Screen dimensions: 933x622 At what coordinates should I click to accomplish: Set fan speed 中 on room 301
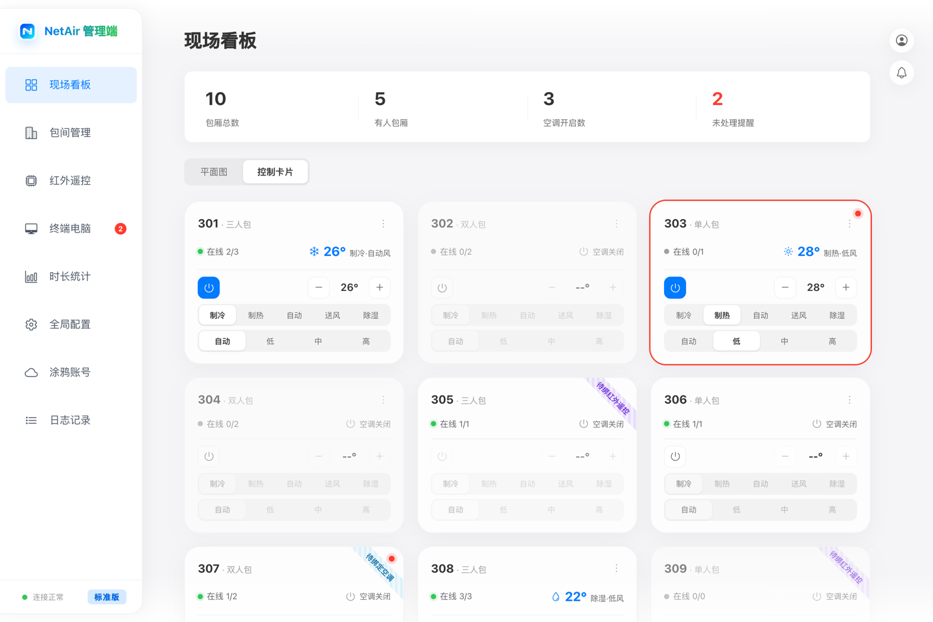click(318, 341)
